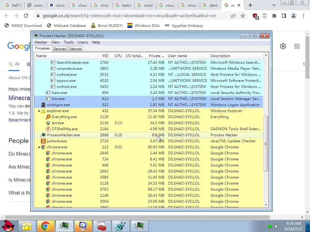Sort by the CPU column header

(x=117, y=56)
